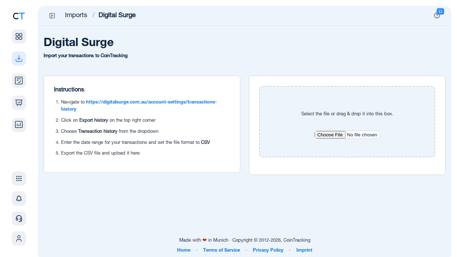The width and height of the screenshot is (457, 257).
Task: Click the 'Export the CSV file' instruction step
Action: point(100,153)
